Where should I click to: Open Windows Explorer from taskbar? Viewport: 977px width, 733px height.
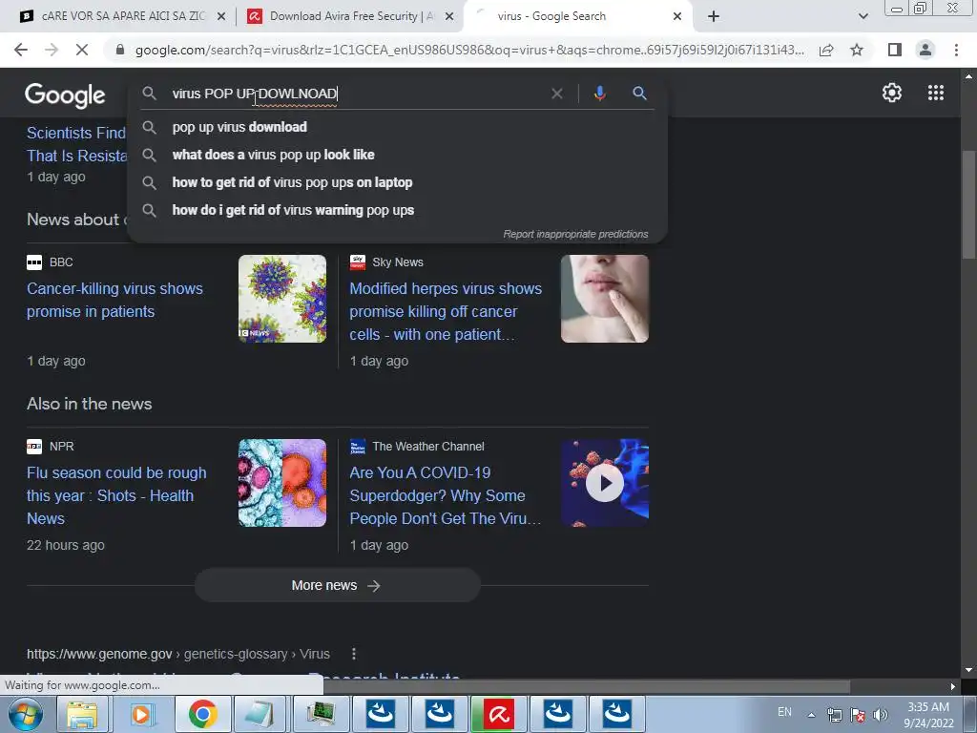(82, 714)
